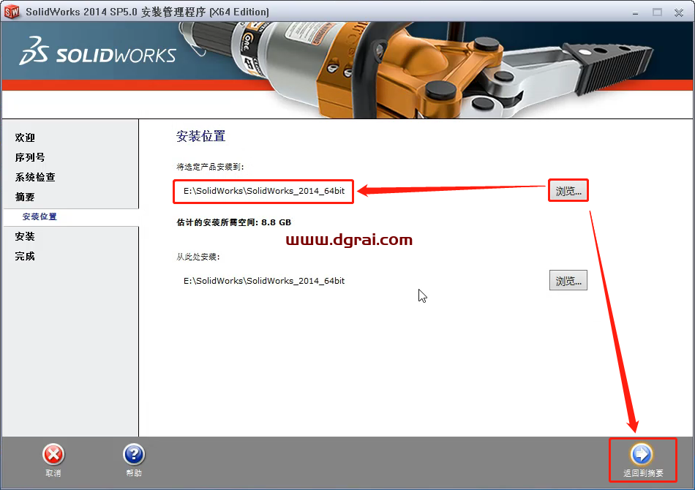Viewport: 695px width, 490px height.
Task: Click the 返回到摘要 label at bottom right
Action: pos(643,473)
